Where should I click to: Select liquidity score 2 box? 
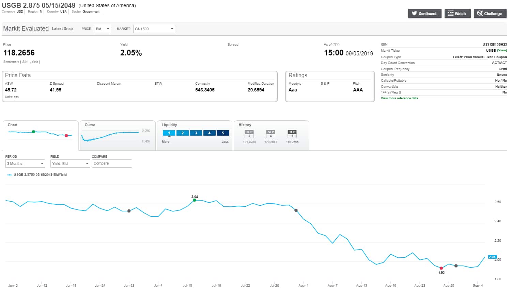pyautogui.click(x=183, y=133)
